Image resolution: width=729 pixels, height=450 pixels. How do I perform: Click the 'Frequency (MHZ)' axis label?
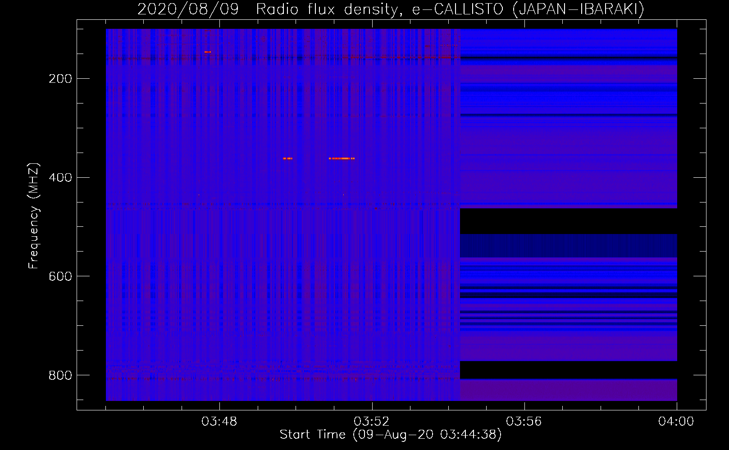point(34,216)
